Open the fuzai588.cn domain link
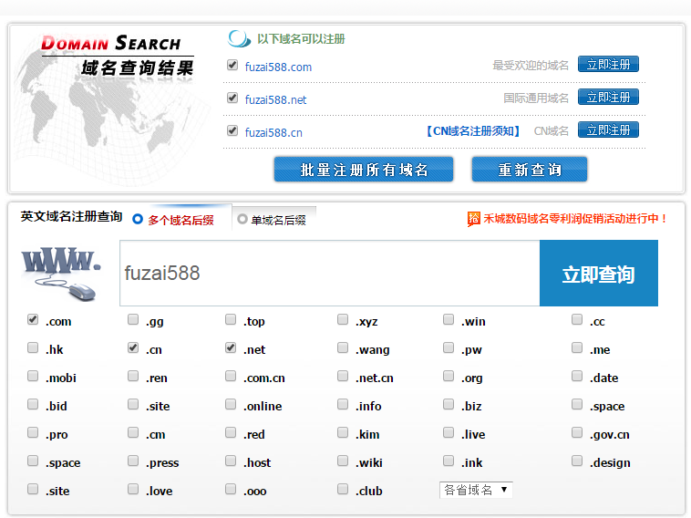This screenshot has height=518, width=691. (x=273, y=132)
